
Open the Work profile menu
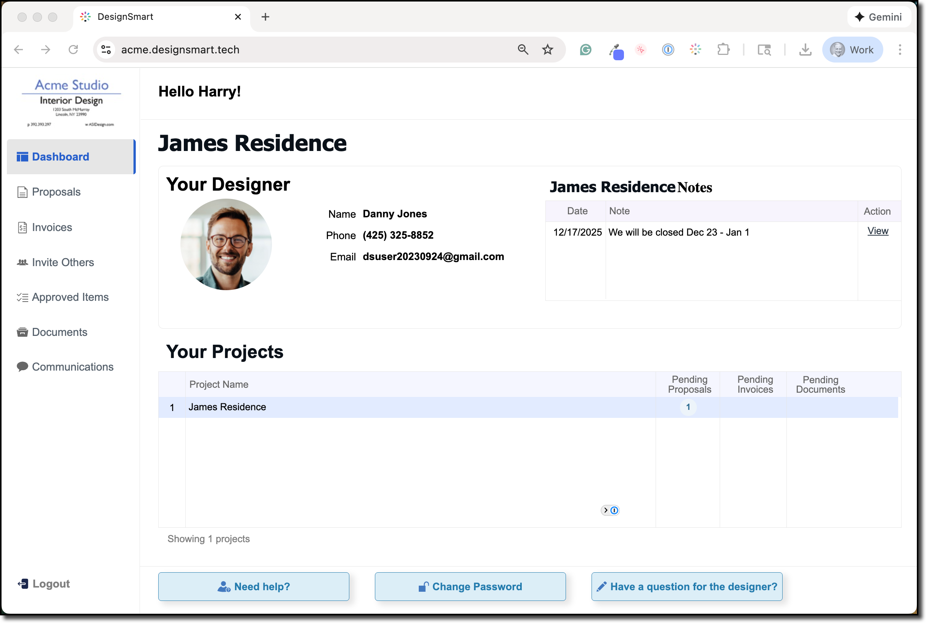point(852,50)
